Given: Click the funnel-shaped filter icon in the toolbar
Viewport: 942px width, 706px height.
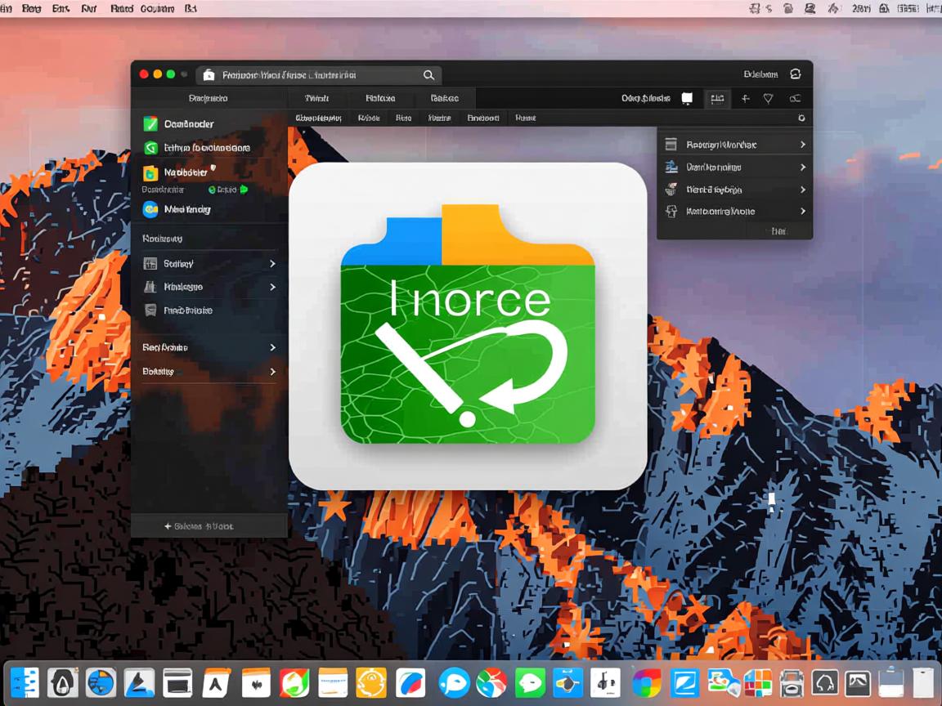Looking at the screenshot, I should pos(768,99).
